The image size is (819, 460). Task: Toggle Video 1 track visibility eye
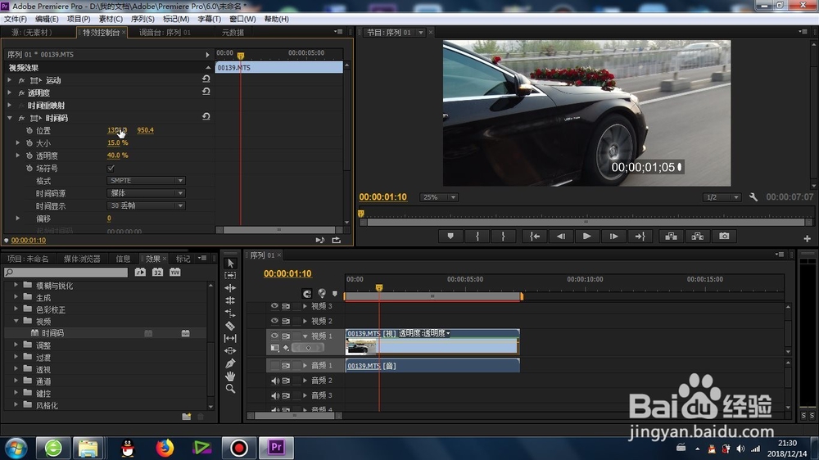point(274,336)
